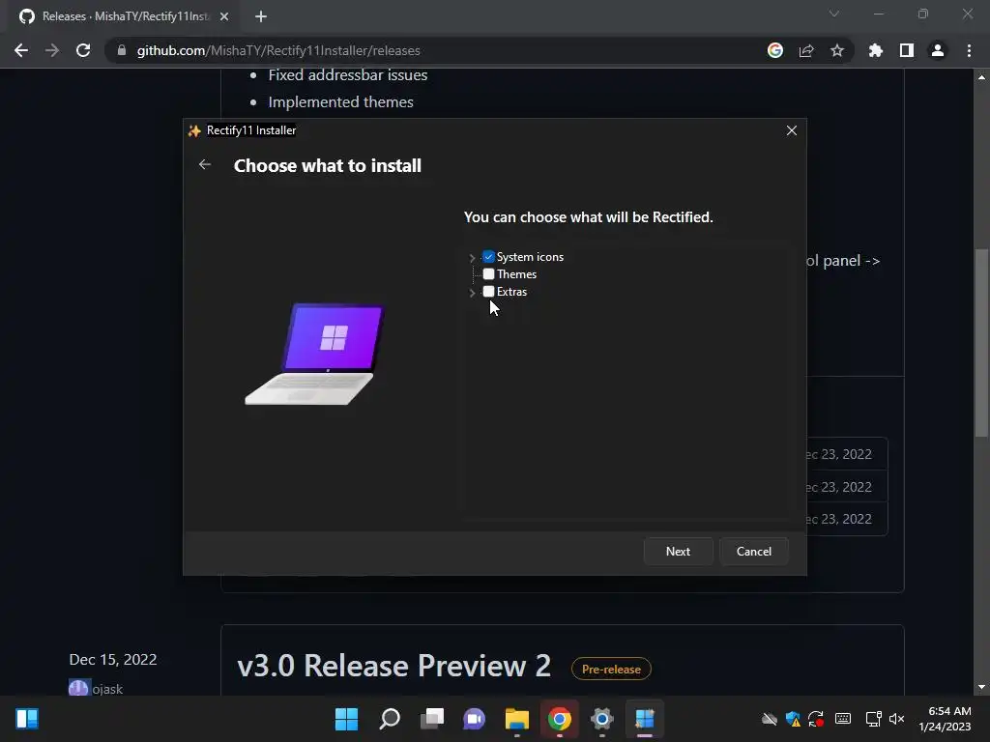Click the Chrome forward navigation arrow

coord(52,50)
